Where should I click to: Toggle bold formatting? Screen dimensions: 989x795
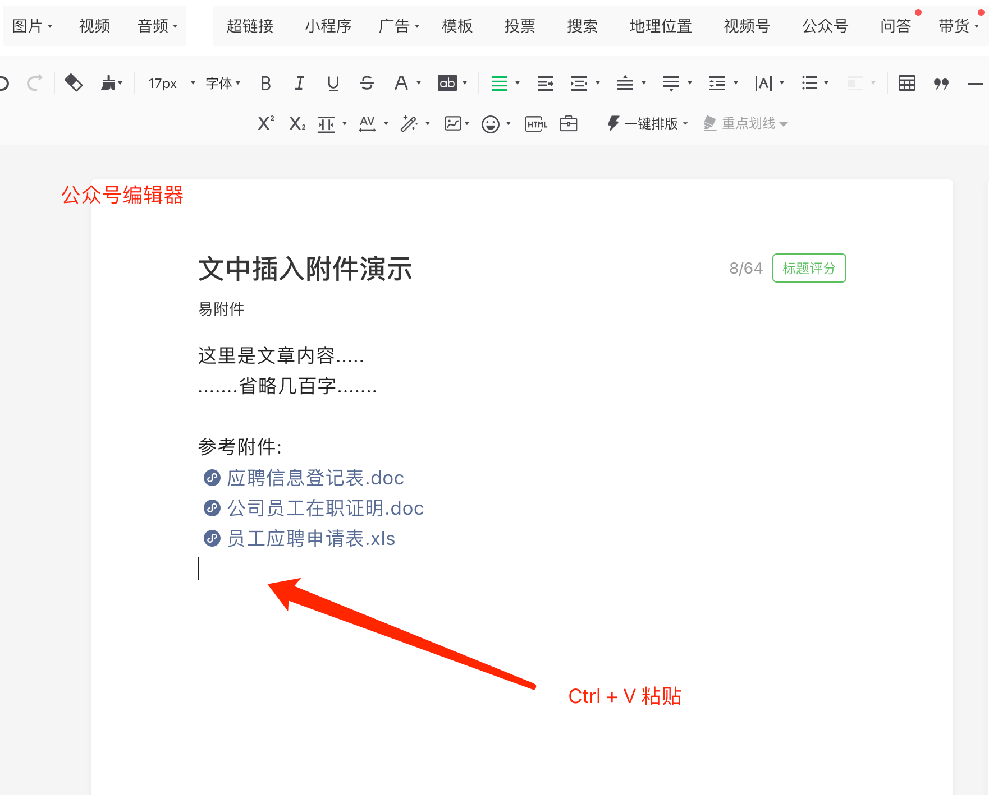[265, 84]
